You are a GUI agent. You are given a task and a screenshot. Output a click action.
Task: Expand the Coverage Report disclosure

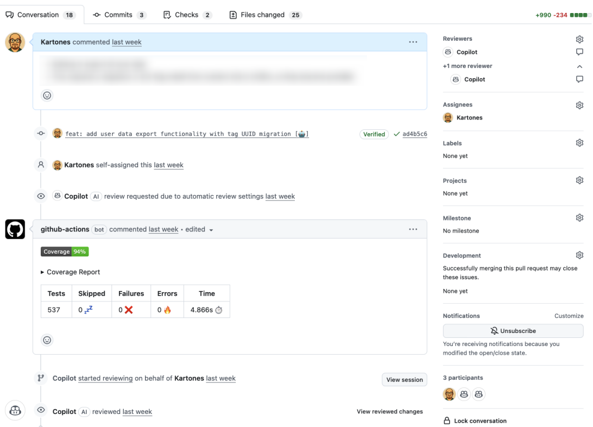click(71, 272)
